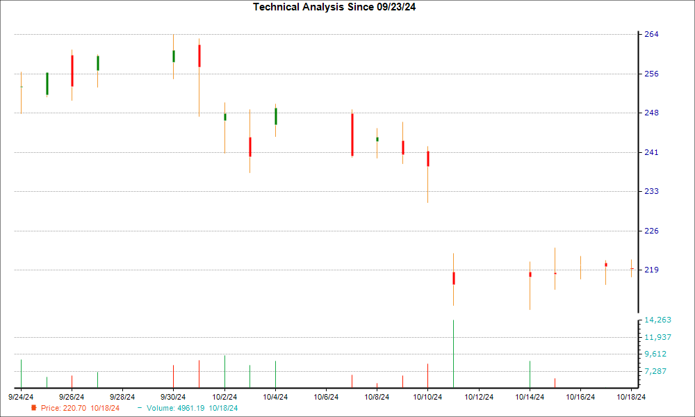Click the green volume bar at 10/14/24
Image resolution: width=695 pixels, height=417 pixels.
(x=530, y=374)
